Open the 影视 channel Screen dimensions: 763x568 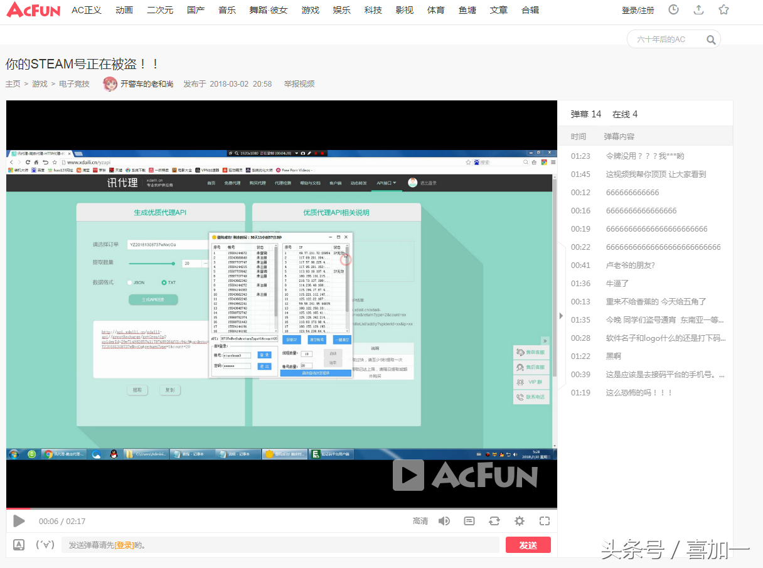pyautogui.click(x=405, y=10)
